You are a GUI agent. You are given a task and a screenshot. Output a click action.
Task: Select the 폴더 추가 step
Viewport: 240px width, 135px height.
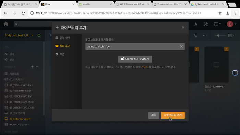click(63, 46)
